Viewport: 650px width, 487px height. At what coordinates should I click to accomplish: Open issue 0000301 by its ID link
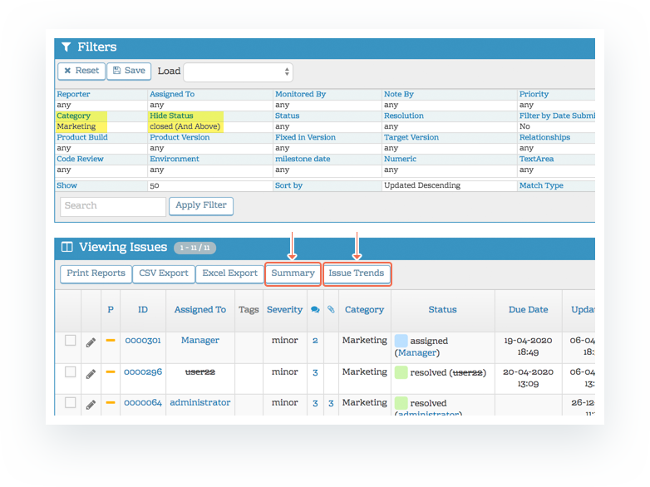143,340
